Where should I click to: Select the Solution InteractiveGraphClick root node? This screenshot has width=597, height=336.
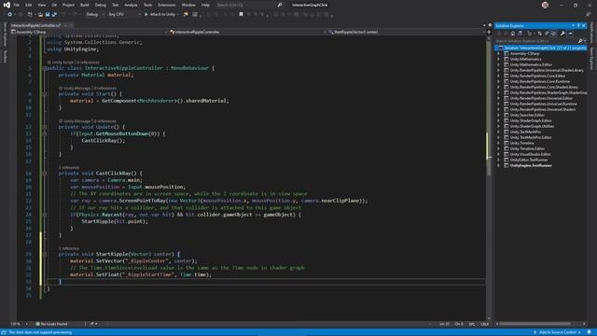point(541,48)
